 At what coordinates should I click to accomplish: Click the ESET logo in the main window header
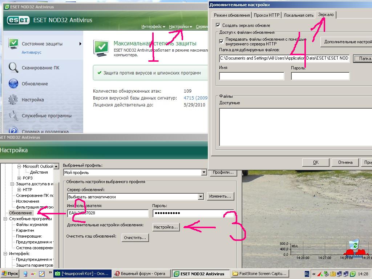19,20
